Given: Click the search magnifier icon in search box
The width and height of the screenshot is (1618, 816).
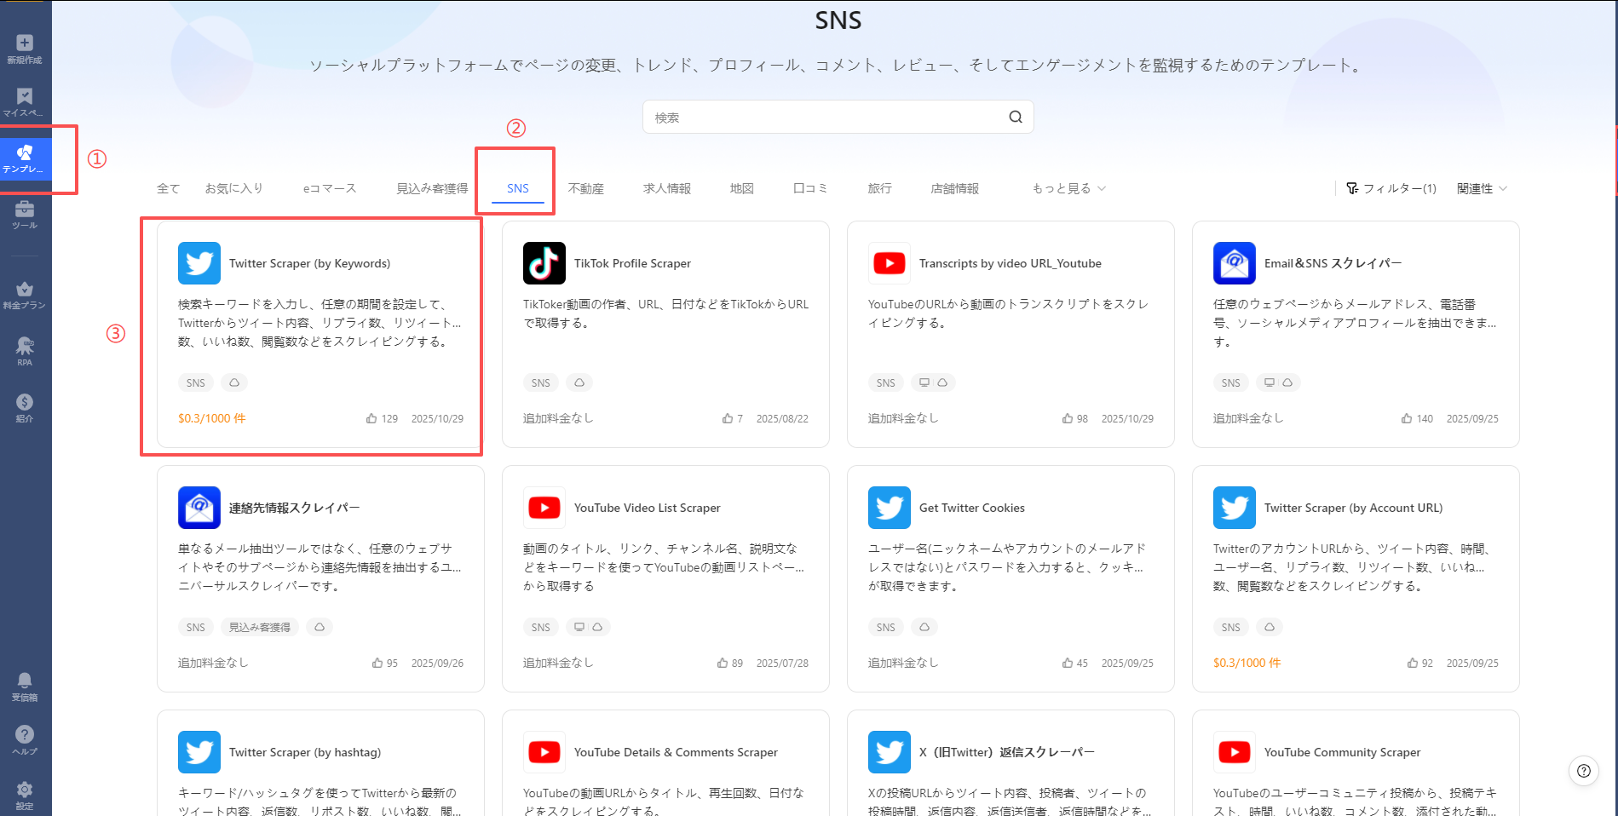Looking at the screenshot, I should click(1015, 118).
